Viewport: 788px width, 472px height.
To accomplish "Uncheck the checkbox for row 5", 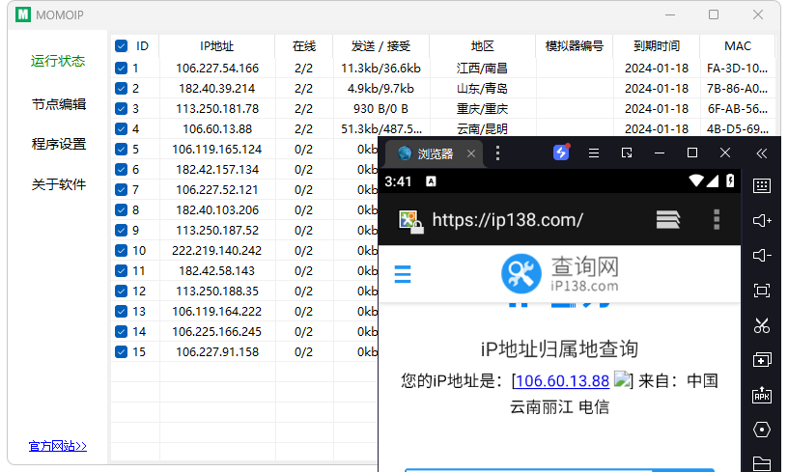I will (121, 150).
